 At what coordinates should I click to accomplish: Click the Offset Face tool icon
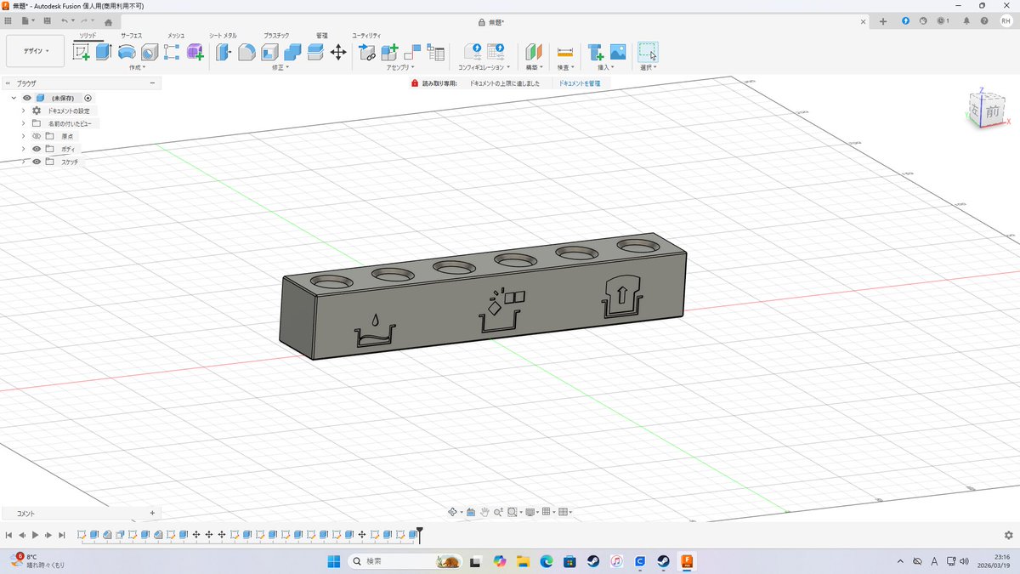coord(315,52)
